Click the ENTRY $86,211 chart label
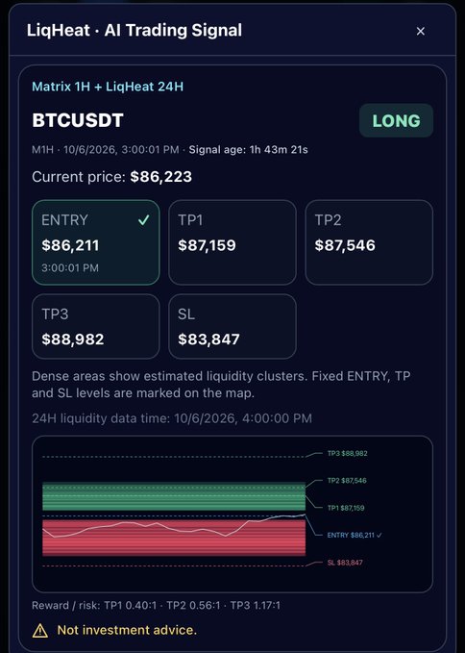Viewport: 465px width, 653px height. (354, 535)
